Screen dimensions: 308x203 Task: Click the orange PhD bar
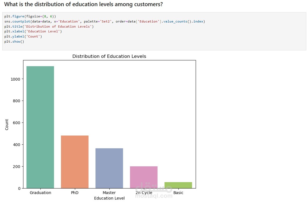(75, 162)
